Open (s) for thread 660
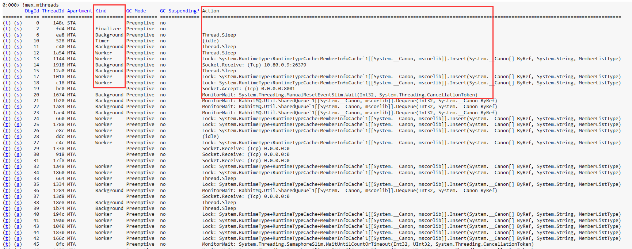The image size is (632, 249). point(18,119)
